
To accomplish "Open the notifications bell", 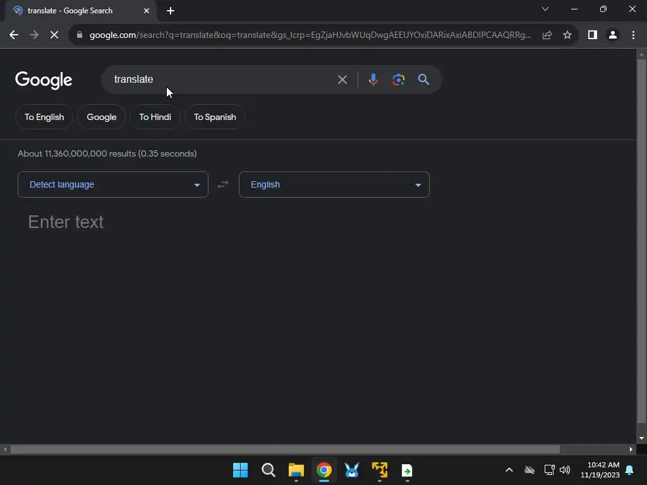I will [630, 470].
